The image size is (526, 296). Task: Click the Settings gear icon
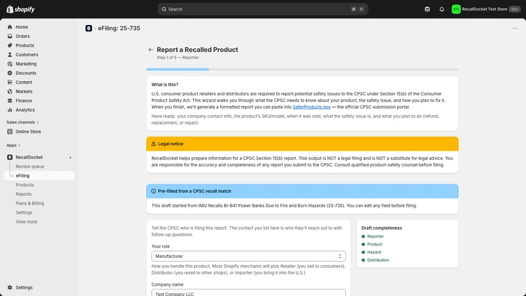point(10,287)
